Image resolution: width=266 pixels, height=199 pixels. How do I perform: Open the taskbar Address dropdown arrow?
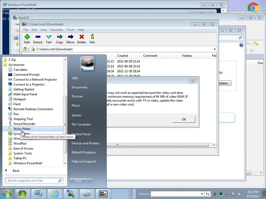(202, 194)
